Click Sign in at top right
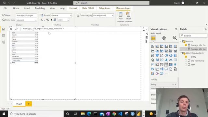 pyautogui.click(x=177, y=3)
